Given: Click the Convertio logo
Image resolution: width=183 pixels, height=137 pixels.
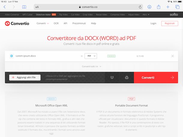Looking at the screenshot, I should pyautogui.click(x=17, y=23).
